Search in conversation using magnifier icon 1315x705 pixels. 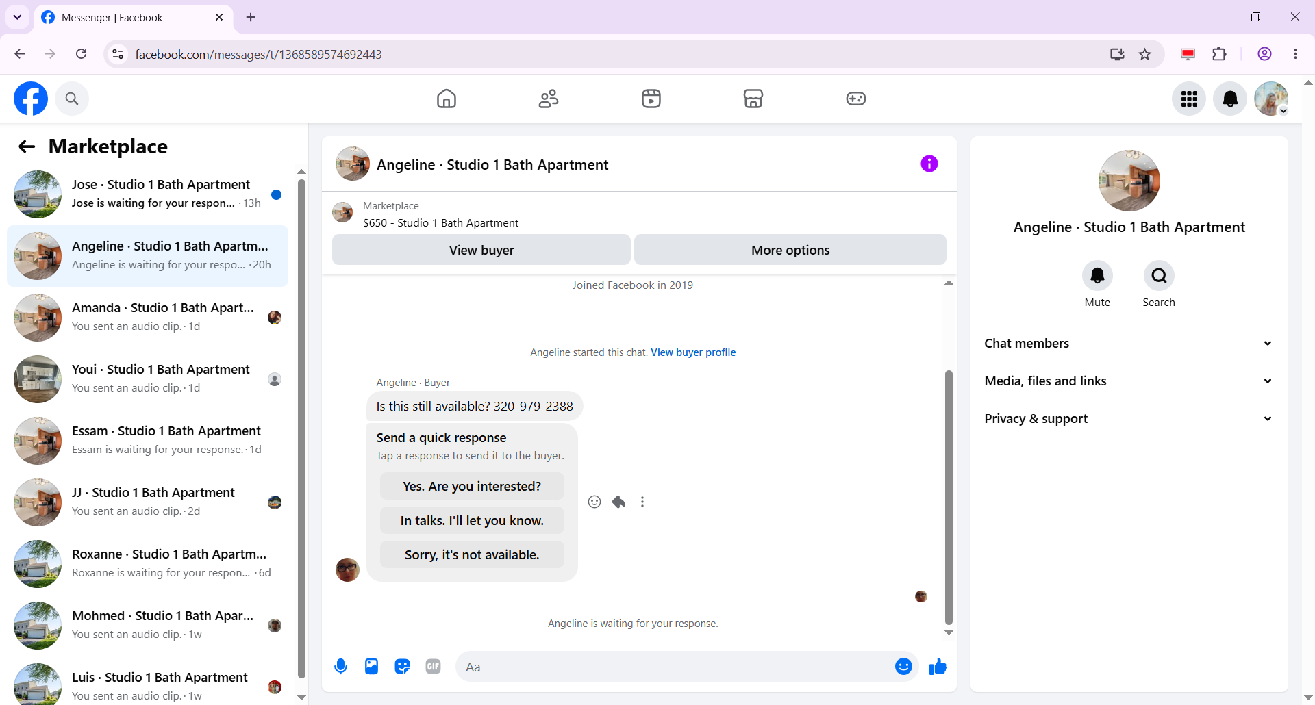point(1159,276)
